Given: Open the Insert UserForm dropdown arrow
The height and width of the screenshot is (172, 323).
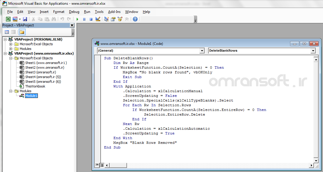Looking at the screenshot, I should [x=20, y=19].
